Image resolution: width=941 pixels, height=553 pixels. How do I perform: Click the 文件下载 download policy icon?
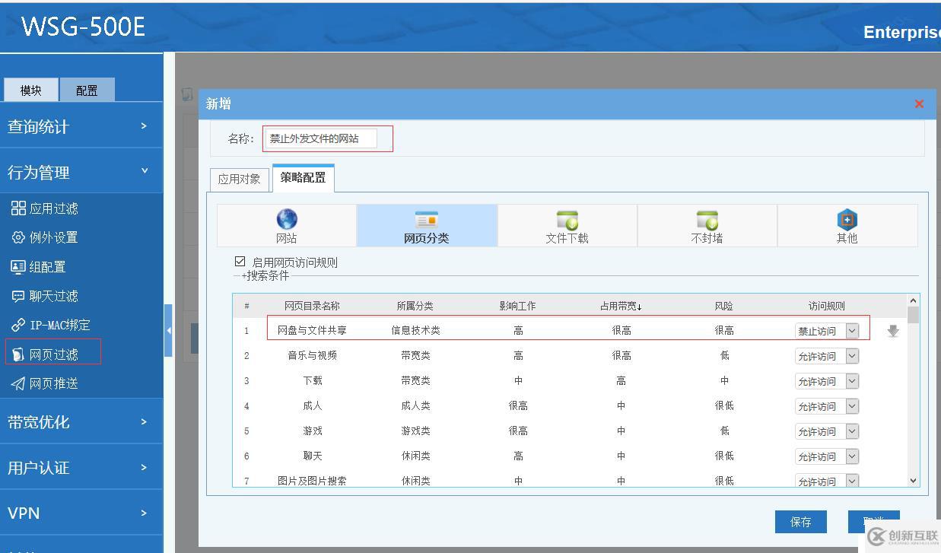pos(567,225)
